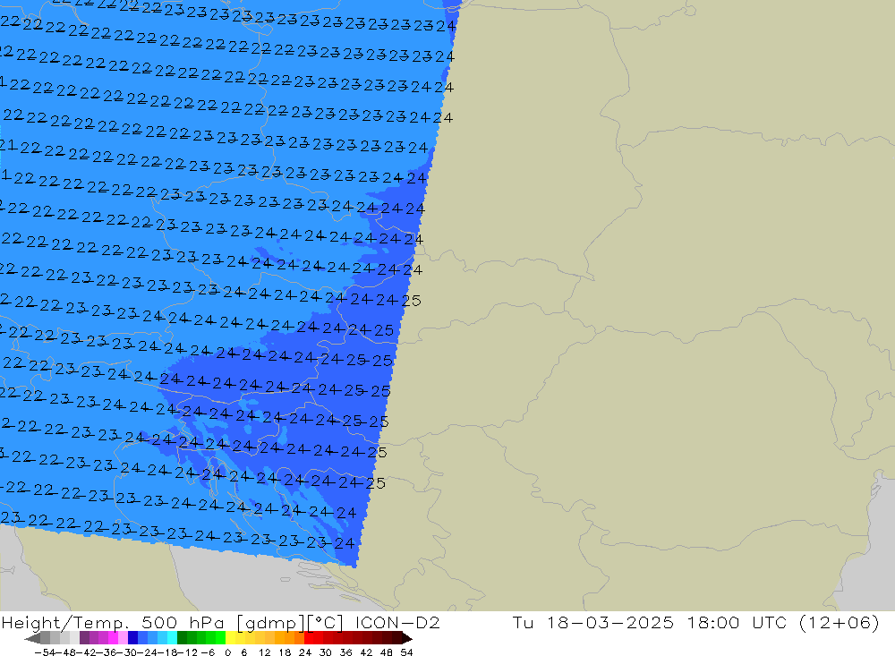
Task: Click the '18' scale label under the legend
Action: 285,652
